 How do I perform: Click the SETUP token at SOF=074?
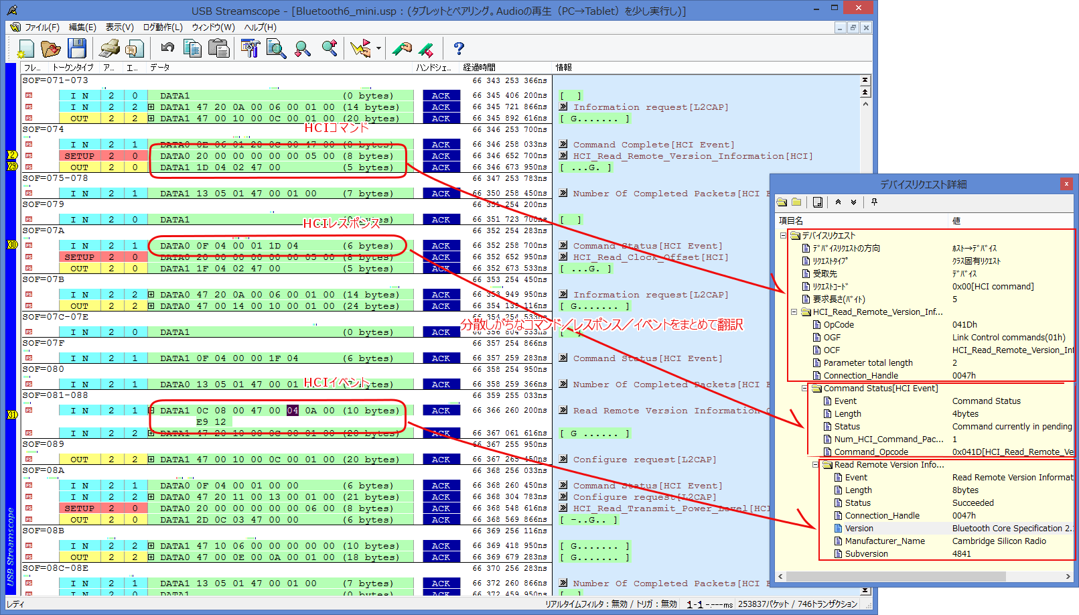[79, 155]
